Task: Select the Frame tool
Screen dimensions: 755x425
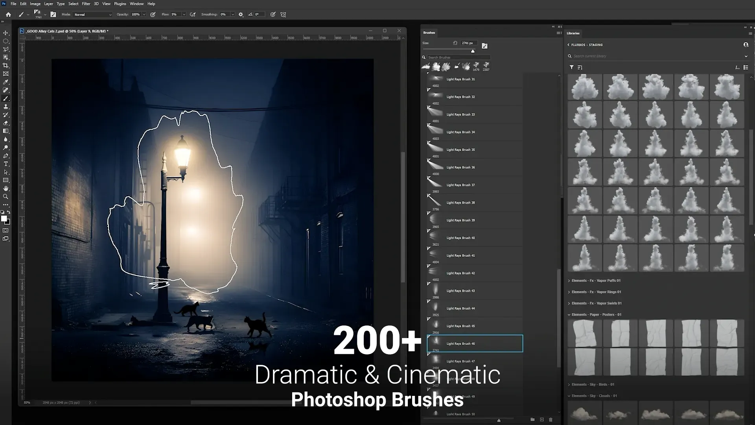Action: tap(6, 74)
